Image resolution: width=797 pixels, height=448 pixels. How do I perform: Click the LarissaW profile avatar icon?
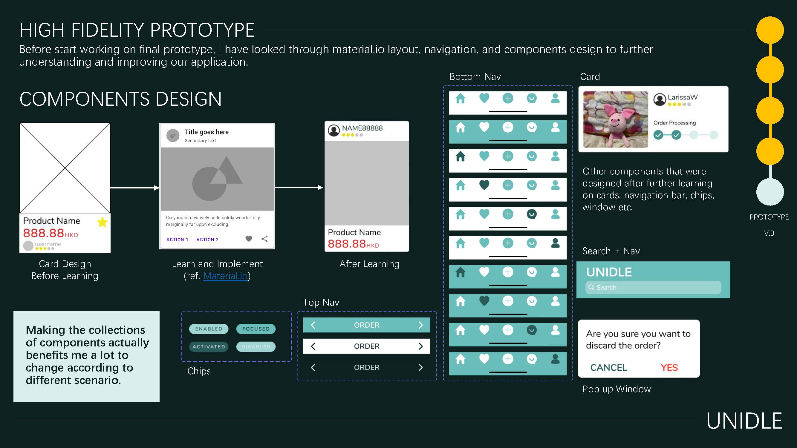[660, 99]
